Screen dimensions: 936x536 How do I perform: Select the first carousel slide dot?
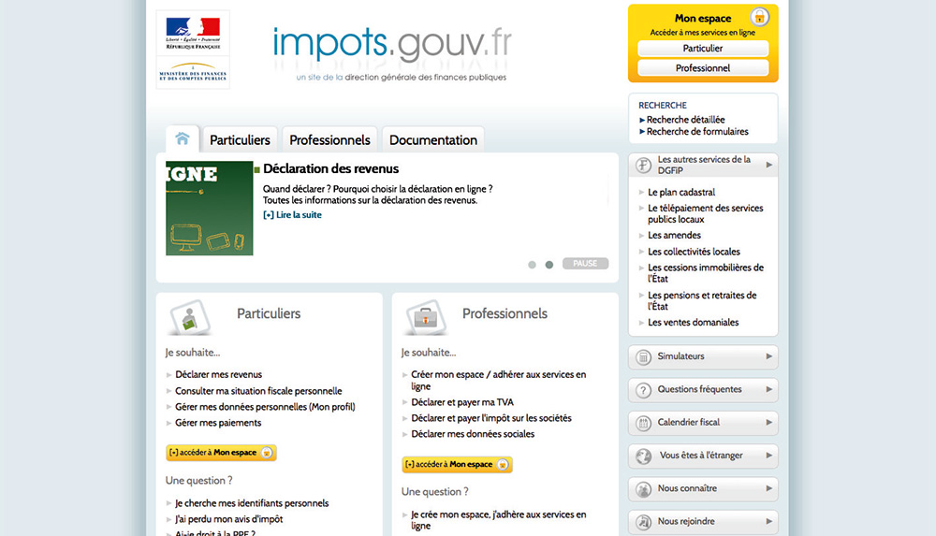point(532,265)
